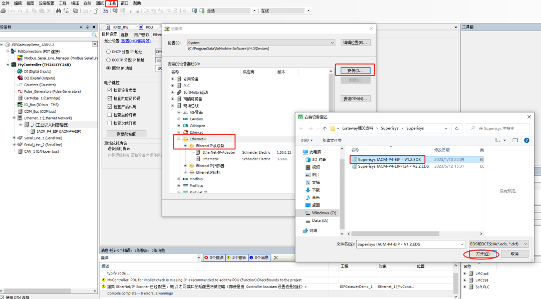Viewport: 541px width, 299px height.
Task: Open the file dialog help icon
Action: [526, 140]
